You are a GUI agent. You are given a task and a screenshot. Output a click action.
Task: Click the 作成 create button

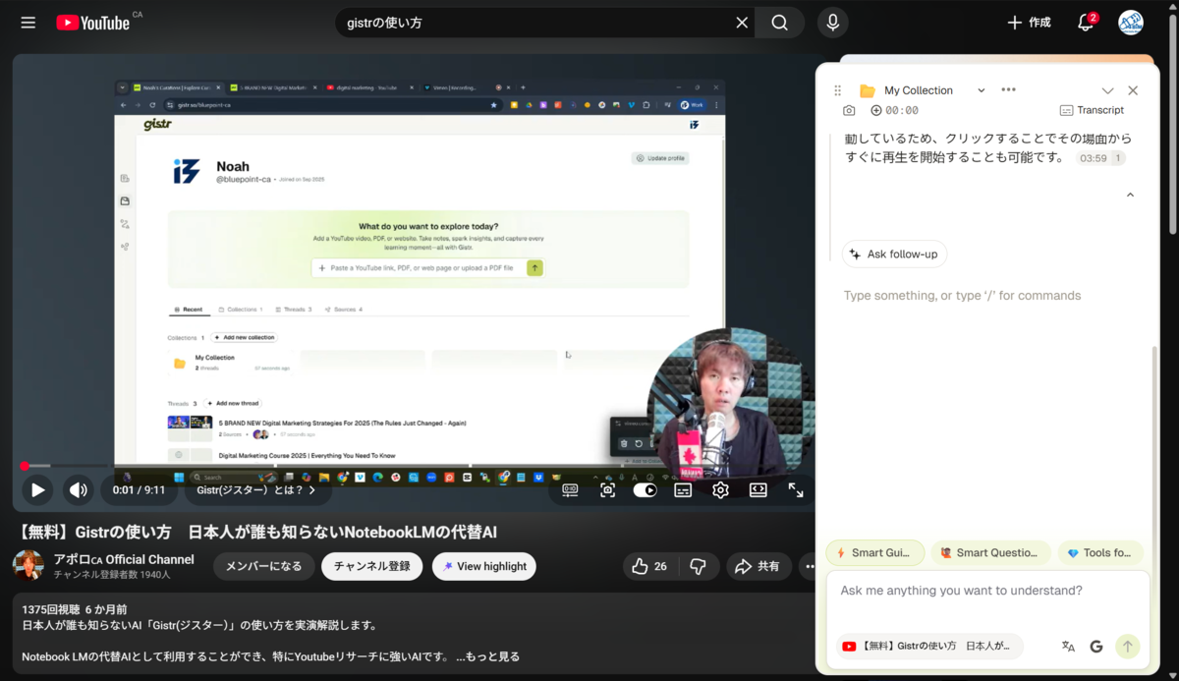tap(1029, 23)
